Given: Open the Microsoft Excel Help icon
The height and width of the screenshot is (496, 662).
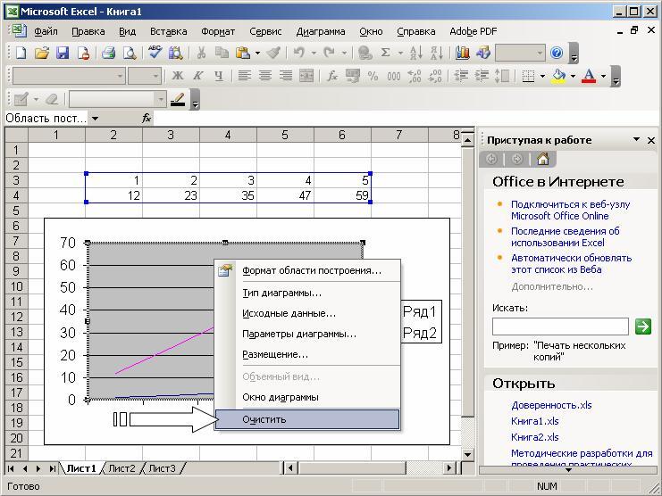Looking at the screenshot, I should point(557,54).
